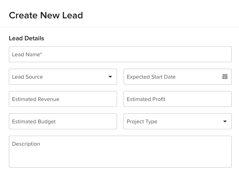Place cursor in the Description textarea
The height and width of the screenshot is (176, 239).
(x=120, y=152)
